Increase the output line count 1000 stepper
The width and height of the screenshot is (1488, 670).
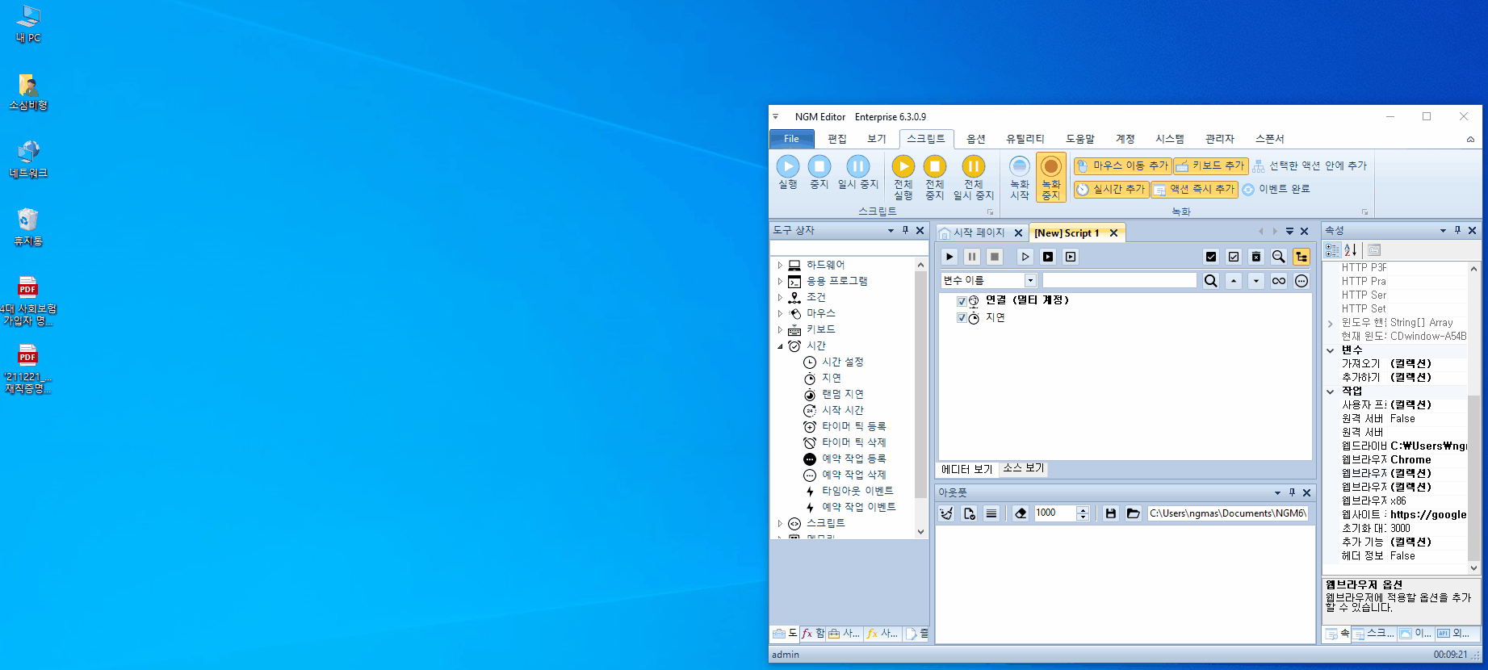1084,509
